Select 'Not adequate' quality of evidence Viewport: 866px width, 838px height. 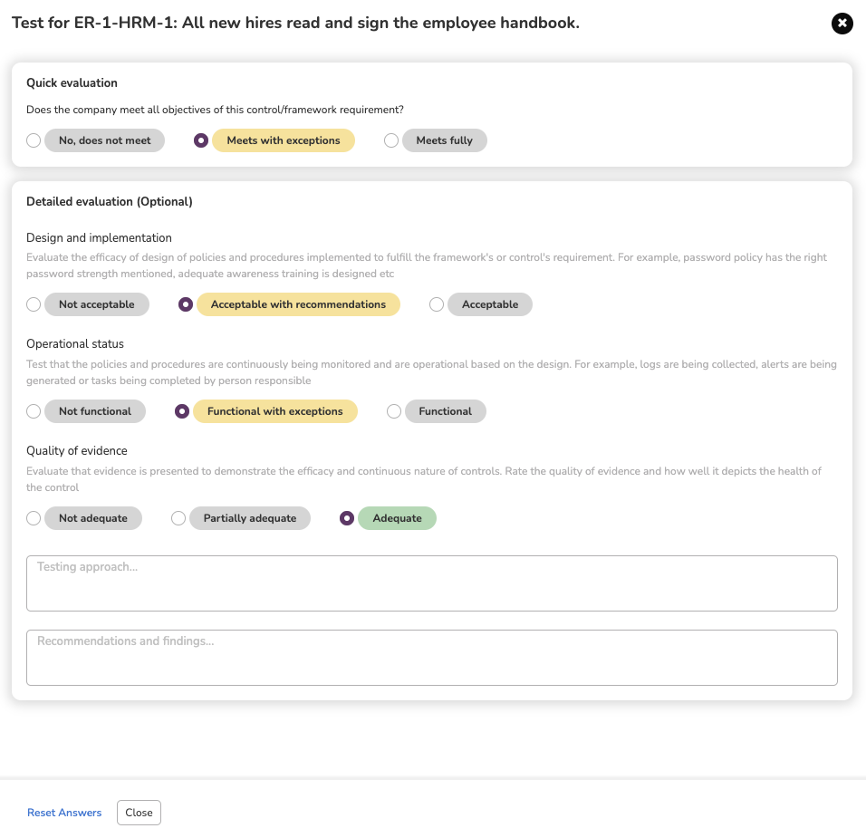[34, 518]
